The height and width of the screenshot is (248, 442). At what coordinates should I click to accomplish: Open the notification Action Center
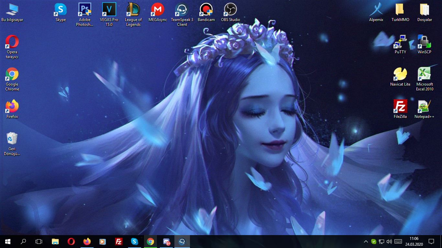click(431, 242)
